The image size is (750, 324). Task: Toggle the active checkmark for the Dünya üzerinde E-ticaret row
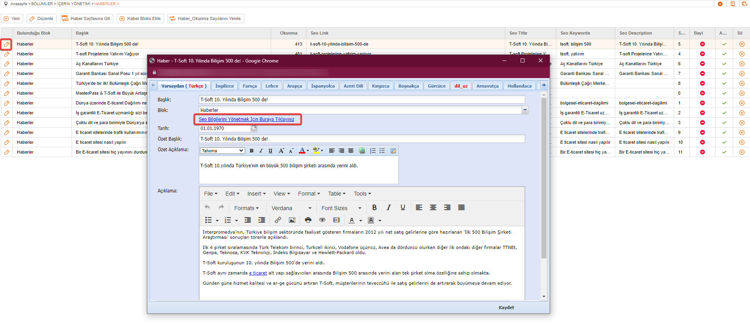[724, 103]
